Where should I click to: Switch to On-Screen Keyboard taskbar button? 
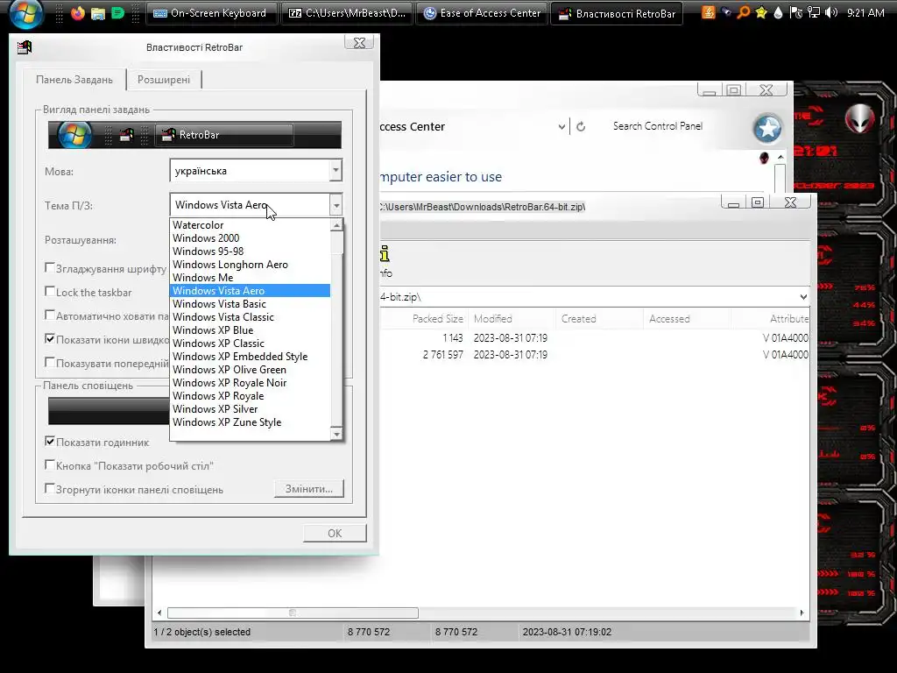(211, 13)
